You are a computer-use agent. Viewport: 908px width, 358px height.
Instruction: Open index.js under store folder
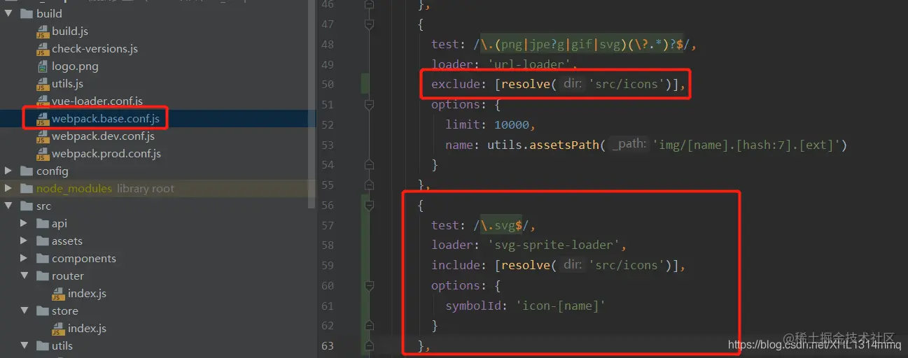(87, 329)
